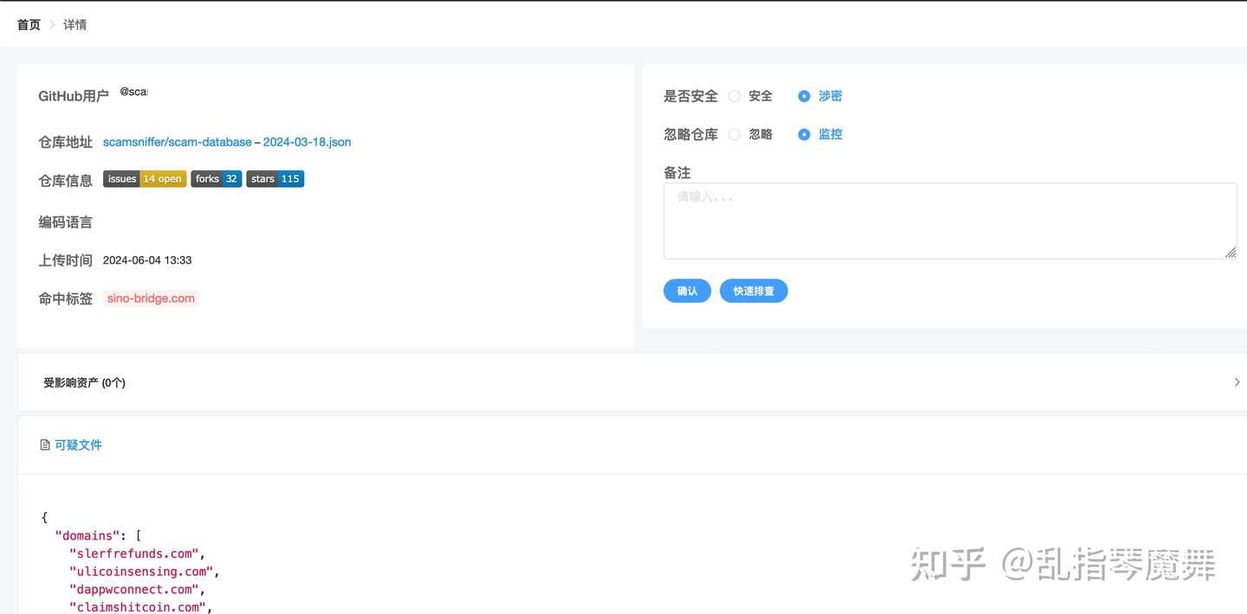Click the 详情 breadcrumb item

74,24
